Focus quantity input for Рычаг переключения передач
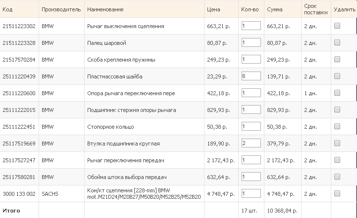This screenshot has height=218, width=357. click(251, 160)
